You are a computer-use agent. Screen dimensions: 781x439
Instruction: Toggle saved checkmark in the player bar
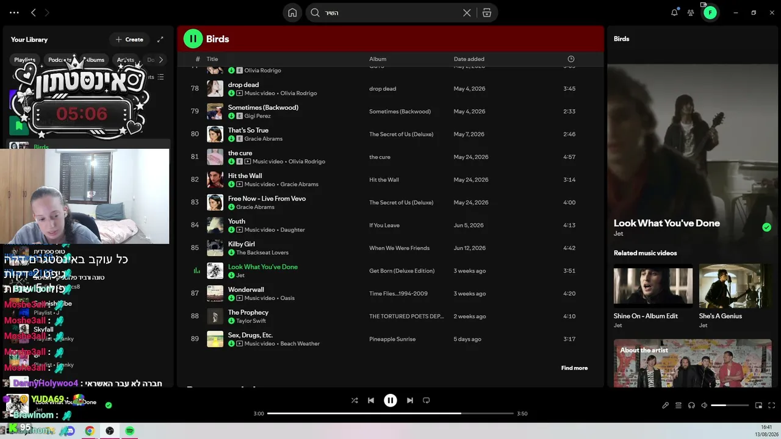(x=109, y=405)
